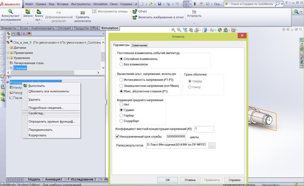Expand the Уравнения tree node
The width and height of the screenshot is (304, 186).
(x=8, y=58)
